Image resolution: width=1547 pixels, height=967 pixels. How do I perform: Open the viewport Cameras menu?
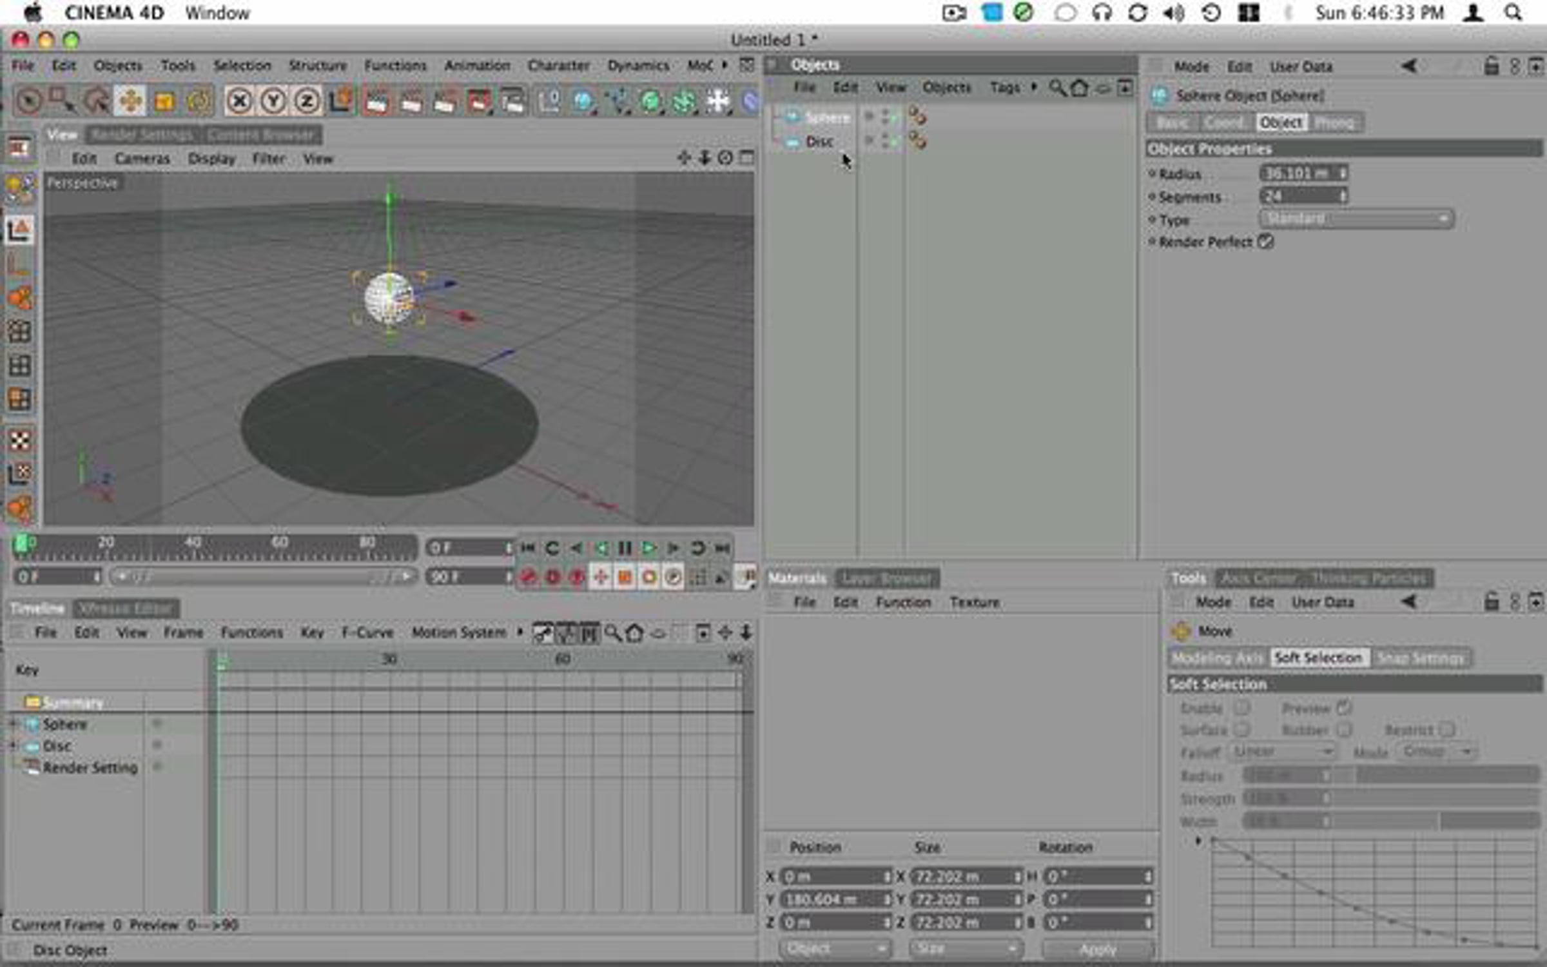[x=142, y=159]
